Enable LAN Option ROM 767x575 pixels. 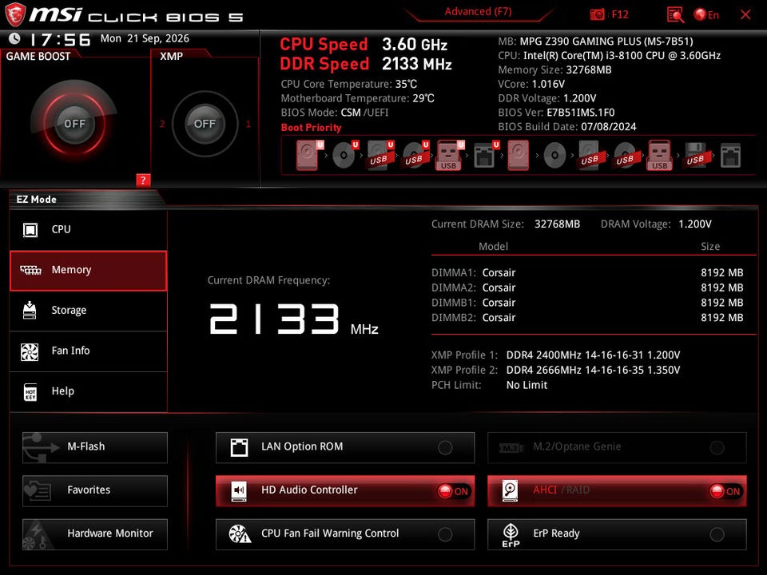pos(345,447)
